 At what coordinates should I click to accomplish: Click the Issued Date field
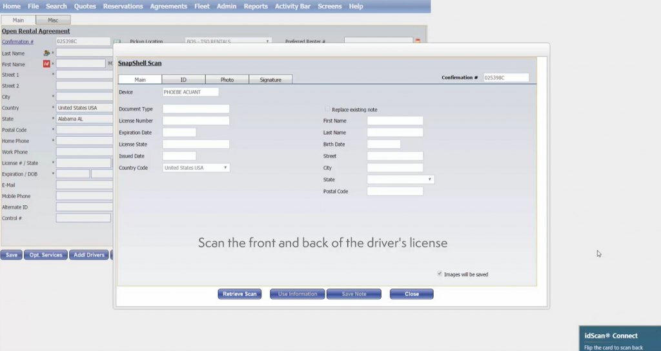[179, 156]
